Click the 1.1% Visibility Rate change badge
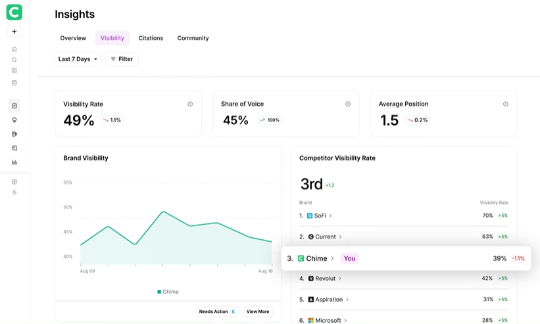 click(112, 120)
